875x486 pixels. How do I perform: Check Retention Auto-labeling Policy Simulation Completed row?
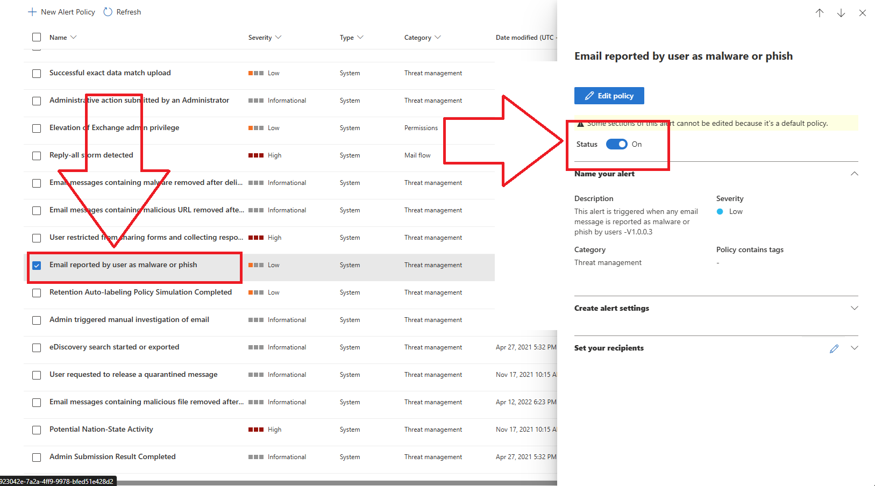pos(37,293)
